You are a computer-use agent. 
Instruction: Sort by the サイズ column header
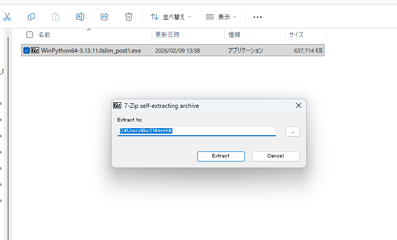(x=296, y=34)
